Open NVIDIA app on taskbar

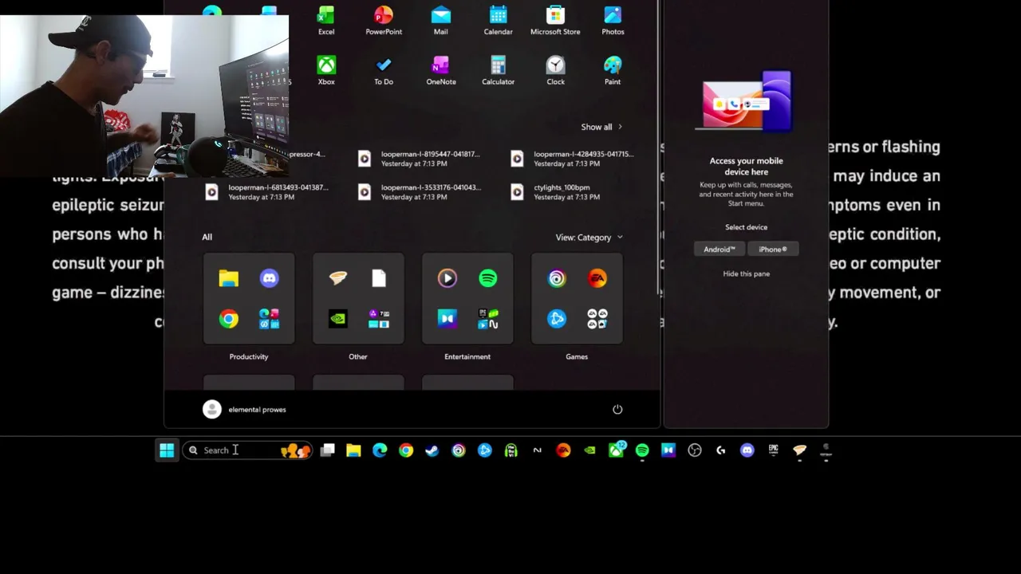click(x=589, y=450)
